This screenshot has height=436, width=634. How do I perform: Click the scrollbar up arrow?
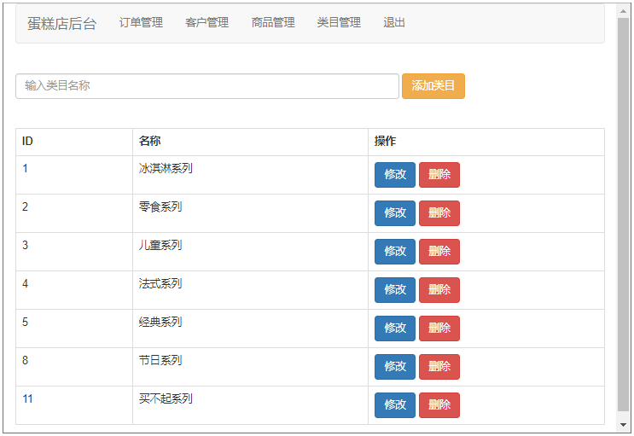[624, 10]
